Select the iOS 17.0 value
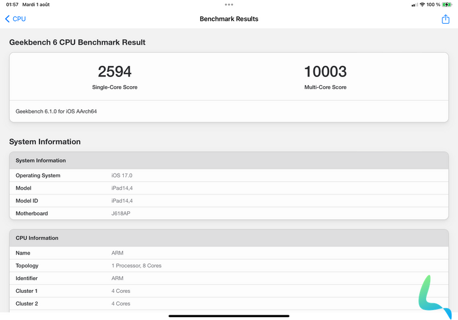458x320 pixels. (x=122, y=175)
